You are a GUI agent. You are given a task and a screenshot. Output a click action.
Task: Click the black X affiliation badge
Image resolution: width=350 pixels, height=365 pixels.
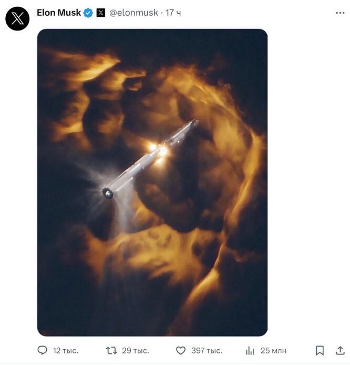101,13
